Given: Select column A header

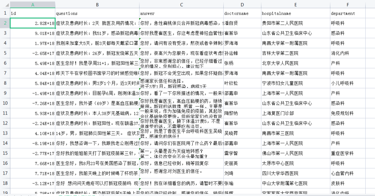Looking at the screenshot, I should (x=33, y=5).
